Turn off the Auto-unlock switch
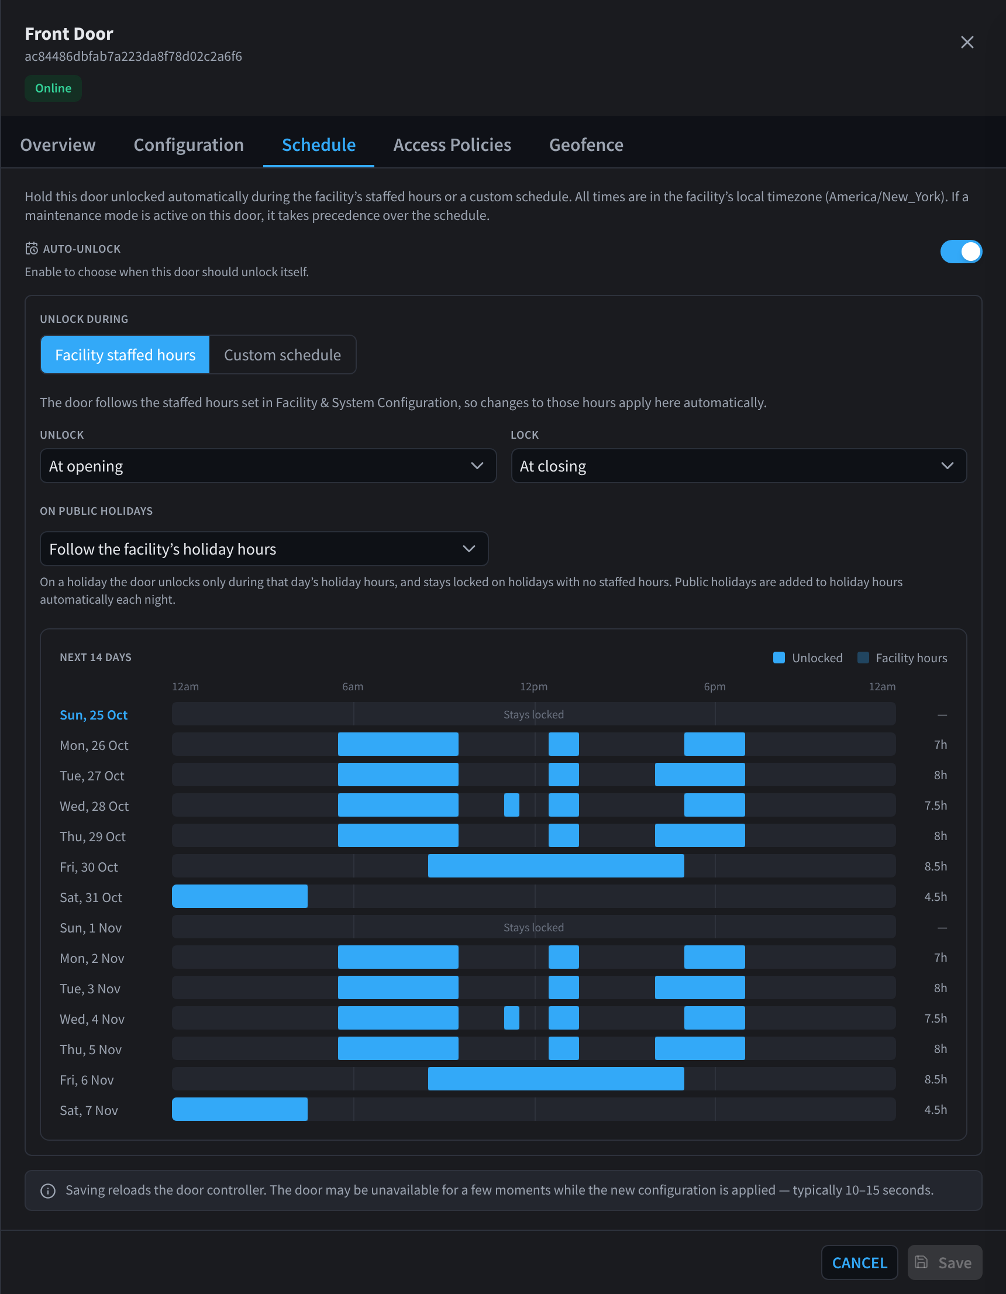 click(x=960, y=251)
